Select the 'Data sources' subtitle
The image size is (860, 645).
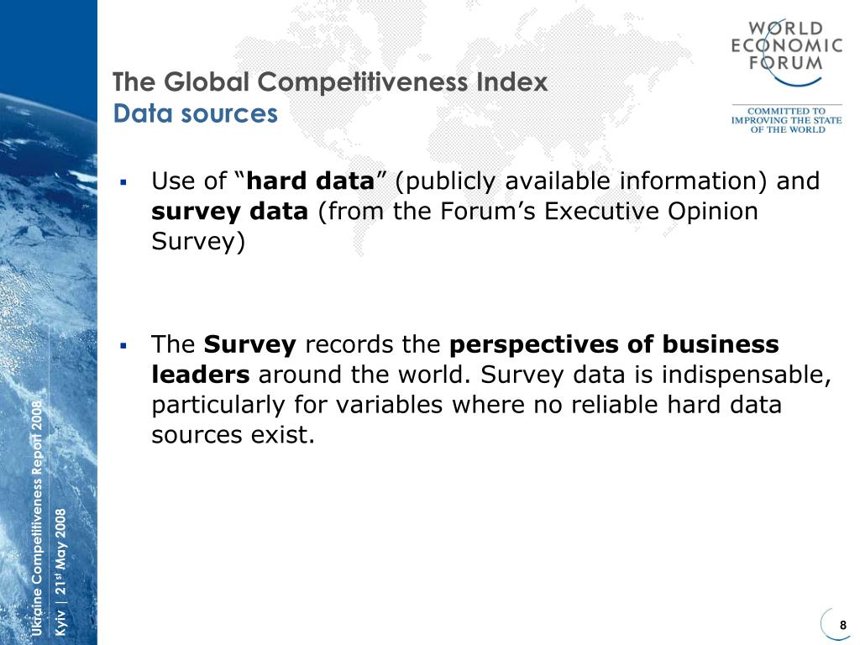195,113
